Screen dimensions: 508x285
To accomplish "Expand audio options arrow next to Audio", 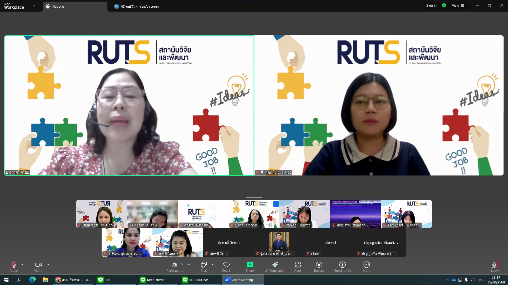I will tap(22, 265).
